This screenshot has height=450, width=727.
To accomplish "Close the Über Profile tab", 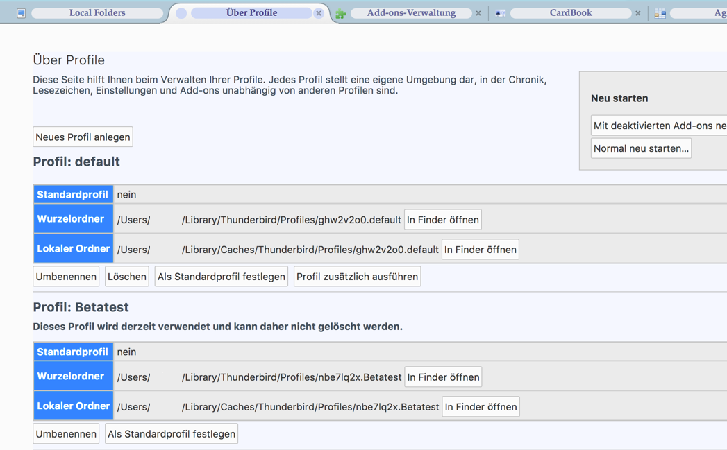I will click(x=319, y=13).
